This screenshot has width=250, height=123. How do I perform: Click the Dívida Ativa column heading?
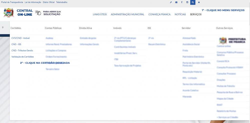pyautogui.click(x=85, y=28)
